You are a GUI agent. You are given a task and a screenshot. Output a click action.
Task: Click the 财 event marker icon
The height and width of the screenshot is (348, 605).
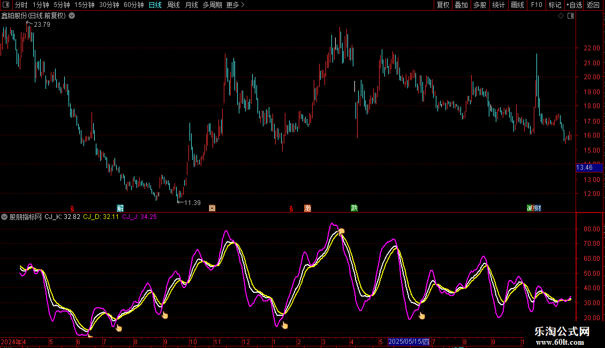(x=537, y=208)
